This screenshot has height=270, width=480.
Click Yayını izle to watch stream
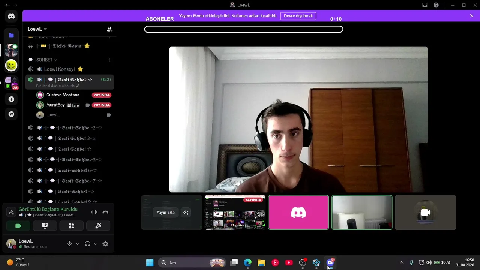(165, 213)
